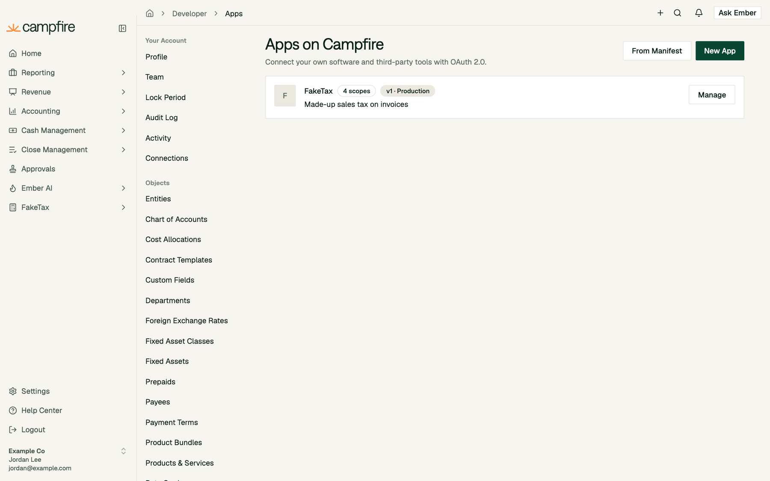Image resolution: width=770 pixels, height=481 pixels.
Task: Click the Logout arrow icon
Action: pyautogui.click(x=13, y=430)
